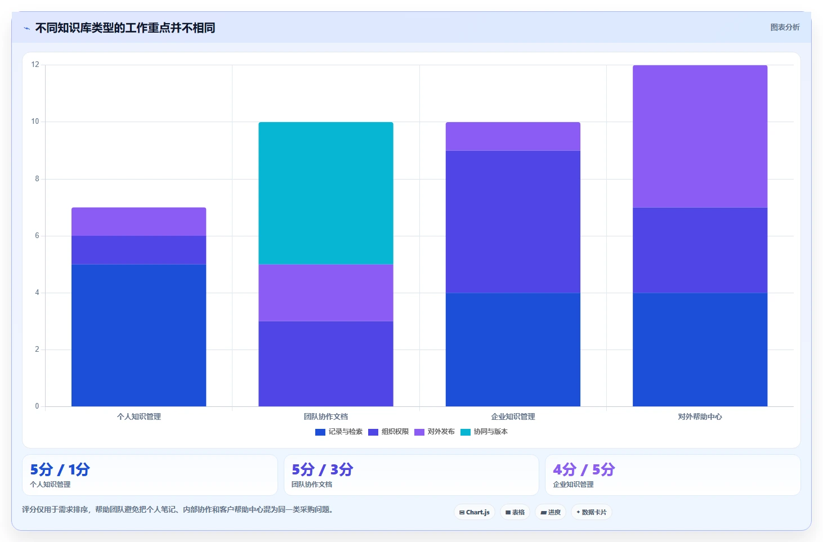
Task: Click the 图表分析 label in the header
Action: [x=785, y=27]
